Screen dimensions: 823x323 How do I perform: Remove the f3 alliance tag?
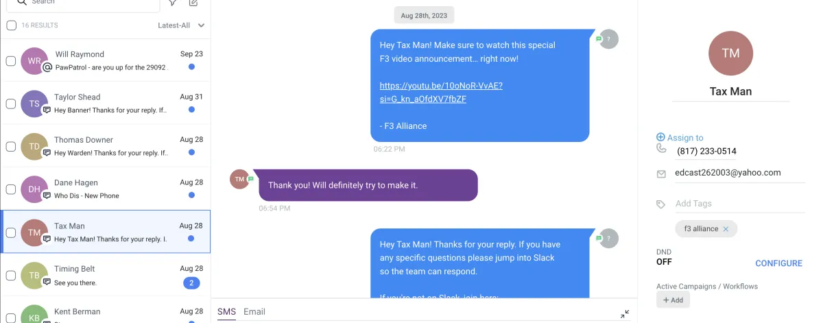726,229
